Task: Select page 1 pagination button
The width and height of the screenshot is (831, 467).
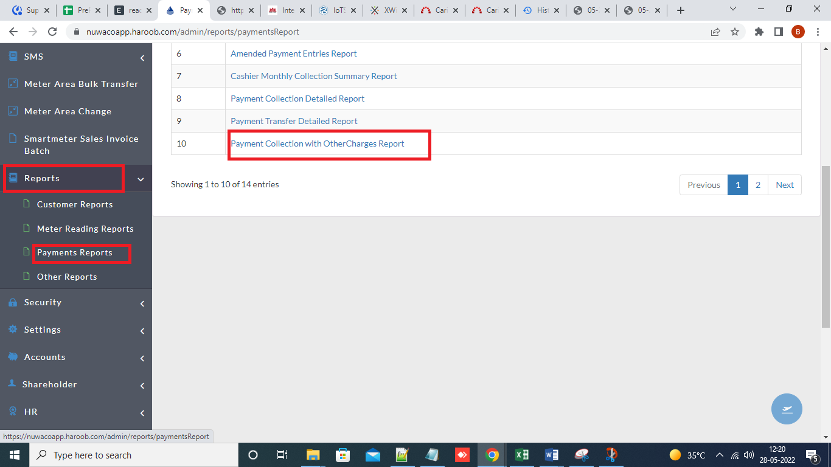Action: [738, 185]
